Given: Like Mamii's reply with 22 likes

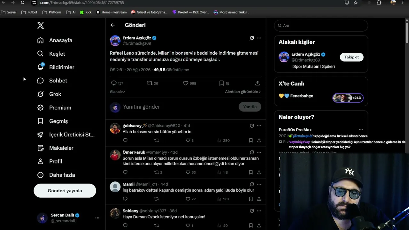Looking at the screenshot, I should (191, 199).
